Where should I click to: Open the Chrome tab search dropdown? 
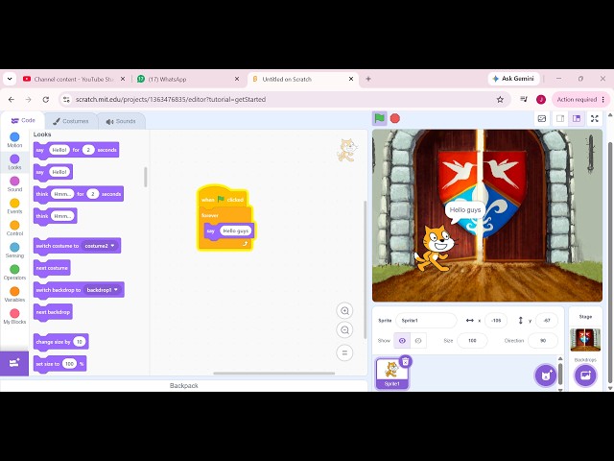point(10,79)
